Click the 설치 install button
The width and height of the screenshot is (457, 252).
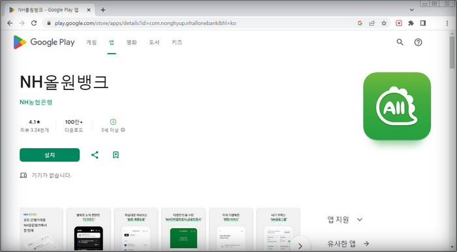click(50, 155)
